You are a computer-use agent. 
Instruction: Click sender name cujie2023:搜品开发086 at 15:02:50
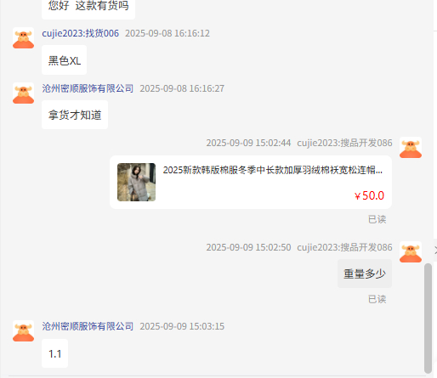(x=344, y=247)
